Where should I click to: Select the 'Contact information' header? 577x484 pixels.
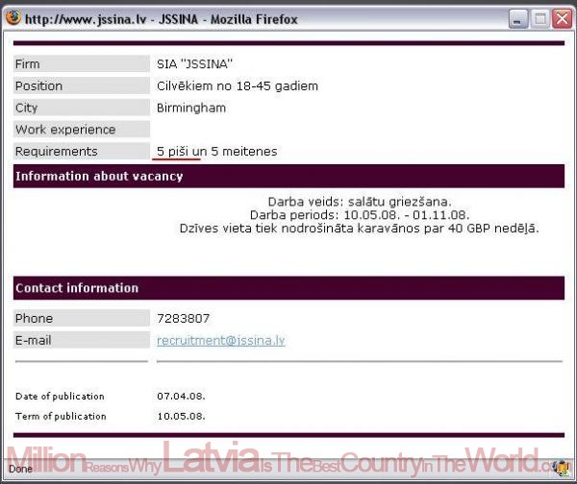click(x=77, y=287)
